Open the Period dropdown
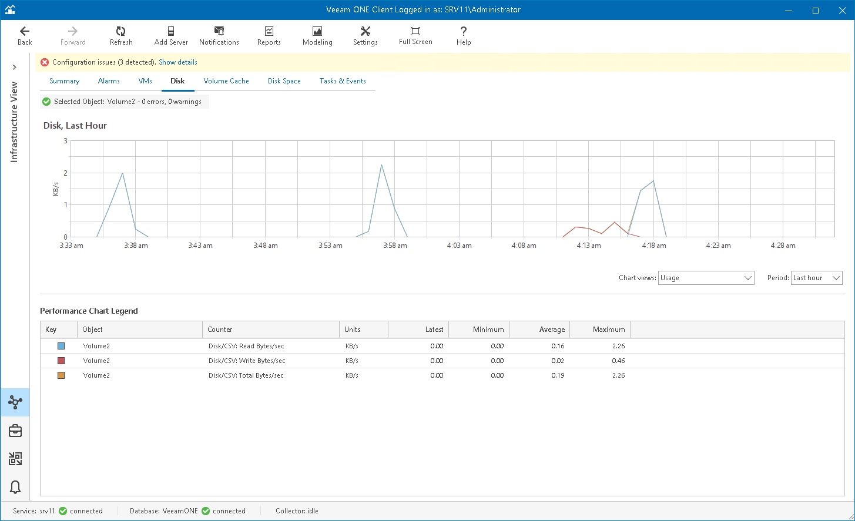Viewport: 855px width, 521px height. coord(817,278)
